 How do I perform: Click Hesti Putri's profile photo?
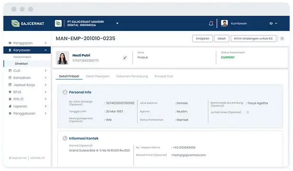(62, 58)
